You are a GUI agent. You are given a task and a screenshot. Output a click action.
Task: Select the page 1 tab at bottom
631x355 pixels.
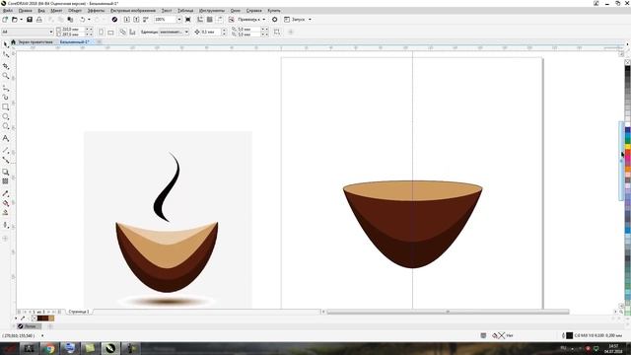[79, 312]
